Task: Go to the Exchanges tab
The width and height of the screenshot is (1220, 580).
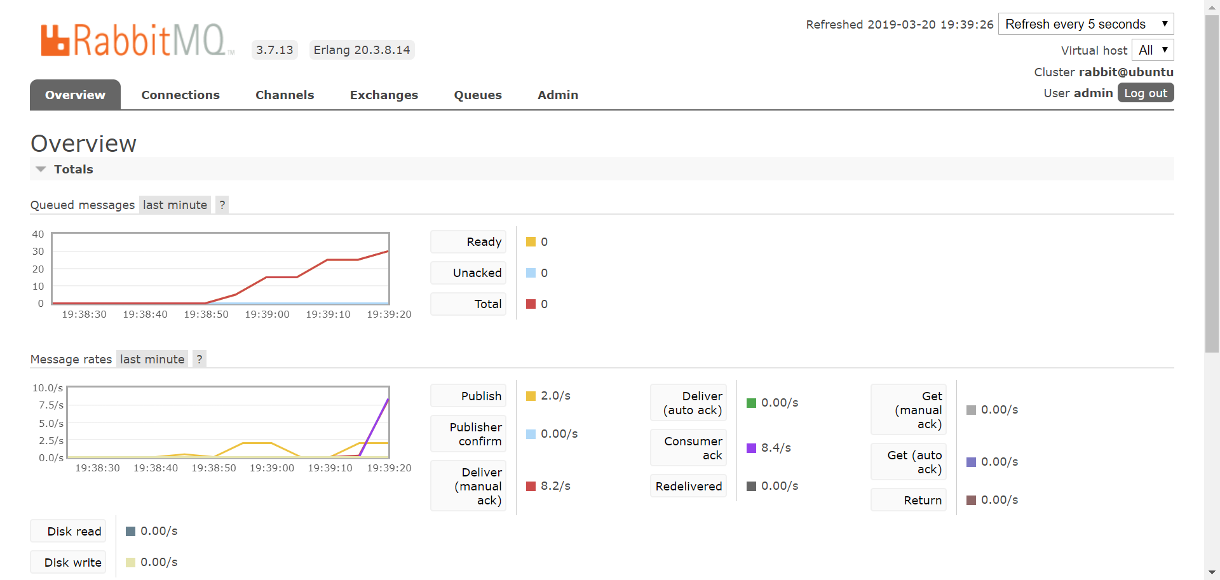Action: (384, 95)
